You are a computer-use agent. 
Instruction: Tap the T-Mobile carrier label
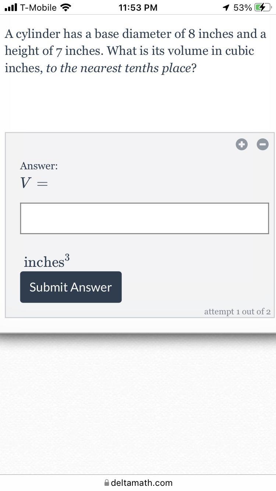click(x=38, y=7)
